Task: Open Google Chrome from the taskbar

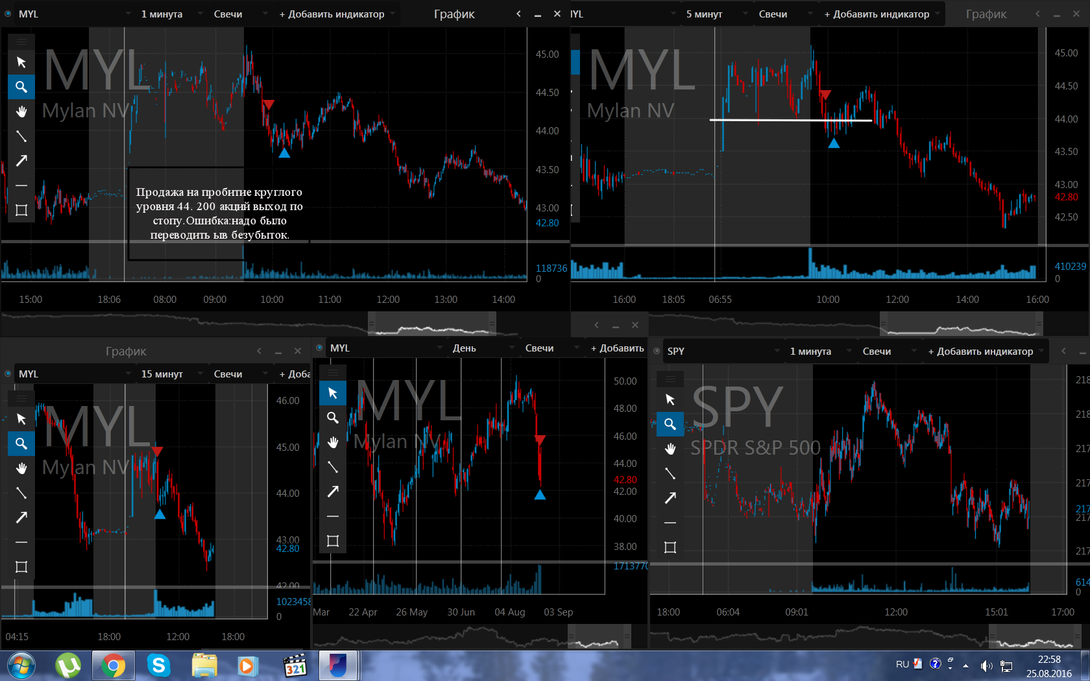Action: point(113,665)
